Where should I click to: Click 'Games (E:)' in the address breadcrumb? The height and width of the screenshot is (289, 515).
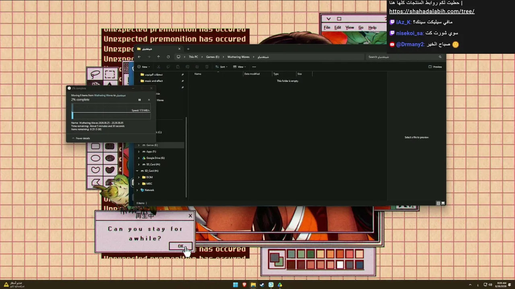point(213,57)
